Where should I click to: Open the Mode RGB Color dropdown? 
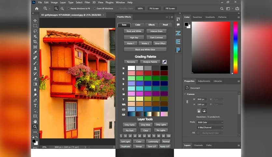(x=210, y=122)
